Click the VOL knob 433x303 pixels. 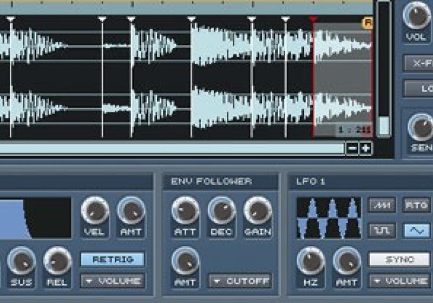pos(416,16)
